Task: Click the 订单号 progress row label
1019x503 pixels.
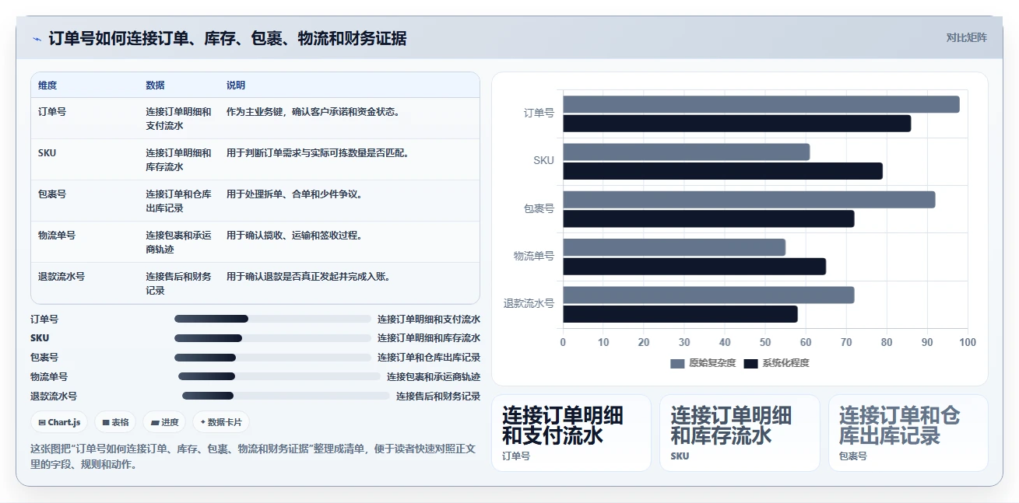Action: 44,319
